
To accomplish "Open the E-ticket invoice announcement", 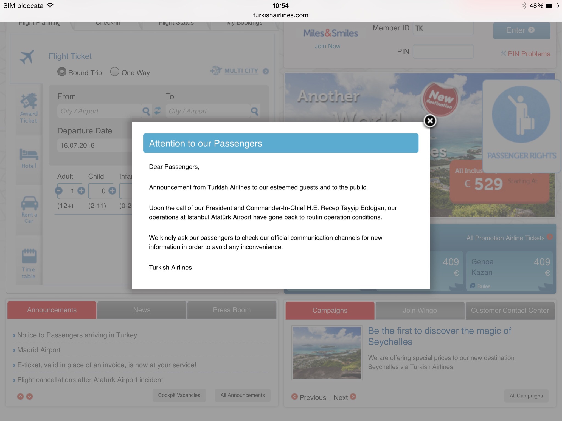I will (x=107, y=365).
